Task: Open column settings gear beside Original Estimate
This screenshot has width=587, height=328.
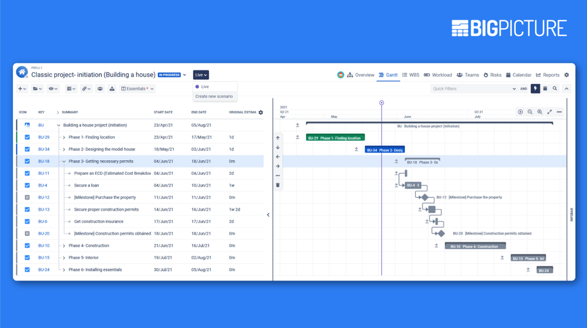Action: coord(261,113)
